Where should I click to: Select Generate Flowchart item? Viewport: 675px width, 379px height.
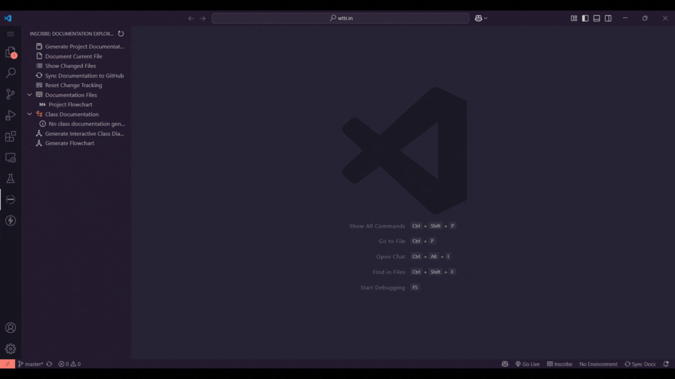(x=76, y=143)
